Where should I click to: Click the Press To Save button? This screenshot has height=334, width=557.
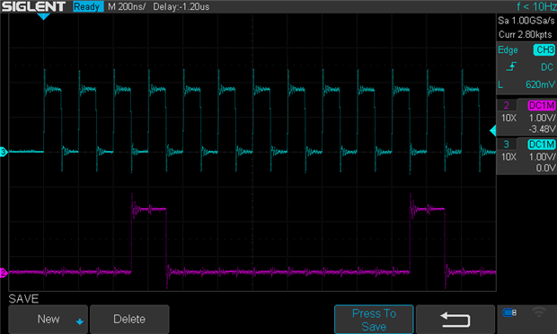tap(374, 320)
